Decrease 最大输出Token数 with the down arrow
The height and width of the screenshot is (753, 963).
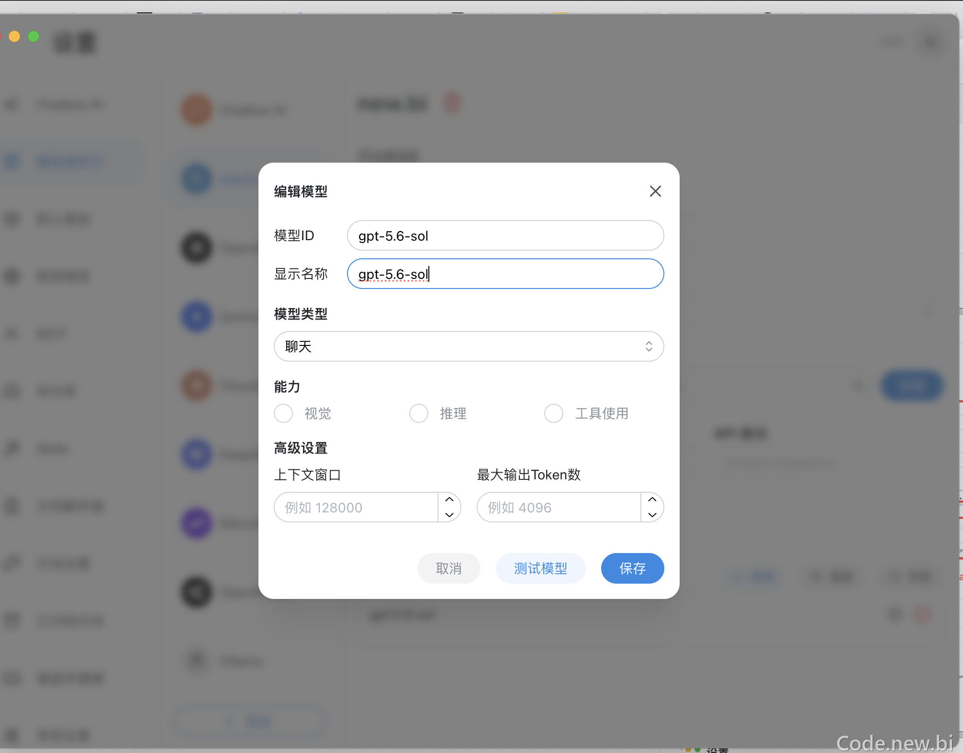(652, 515)
